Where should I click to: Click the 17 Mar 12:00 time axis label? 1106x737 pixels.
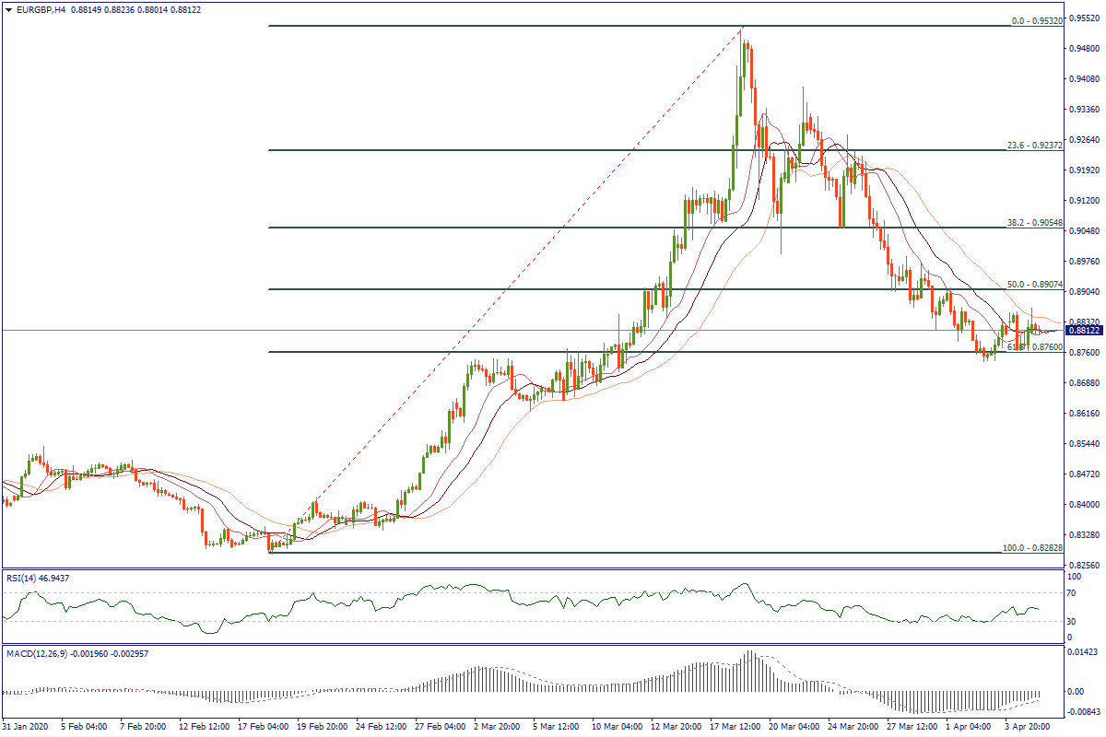click(x=736, y=727)
